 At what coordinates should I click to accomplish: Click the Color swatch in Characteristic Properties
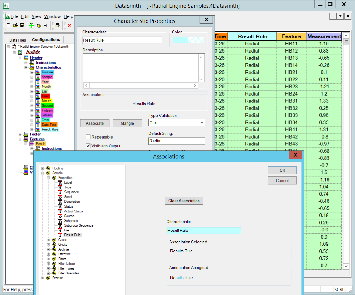click(x=188, y=40)
